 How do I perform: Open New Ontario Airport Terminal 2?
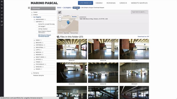45,32
